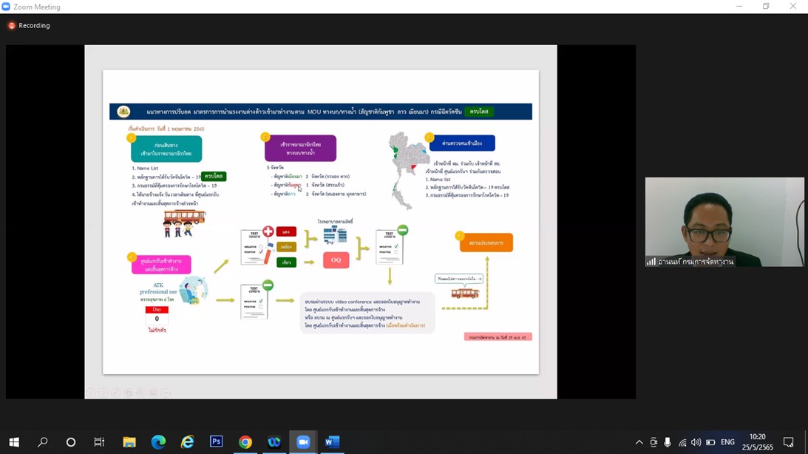The image size is (808, 454).
Task: Open the Wi-Fi network panel
Action: point(682,442)
